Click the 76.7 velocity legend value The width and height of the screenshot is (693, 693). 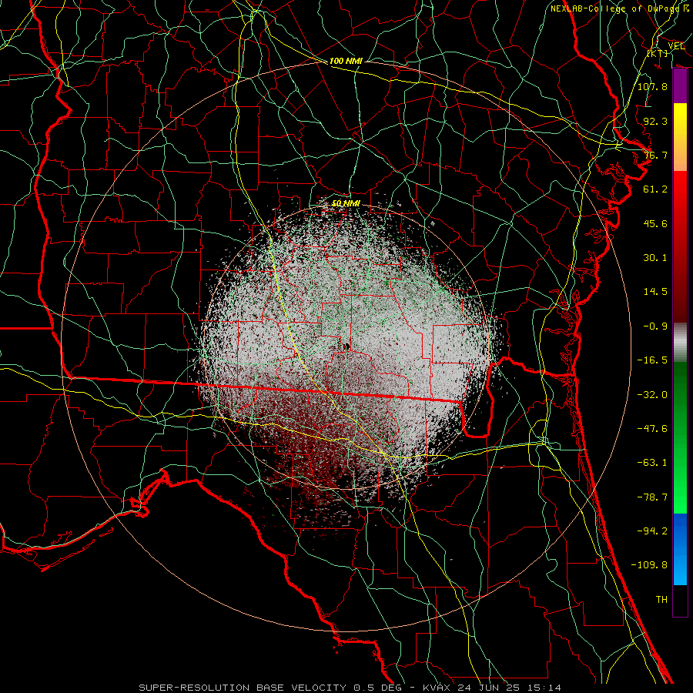coord(655,155)
